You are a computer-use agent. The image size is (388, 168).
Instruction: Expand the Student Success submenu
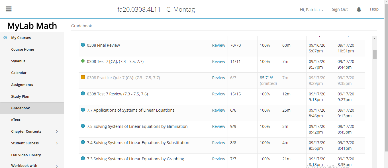(x=57, y=143)
